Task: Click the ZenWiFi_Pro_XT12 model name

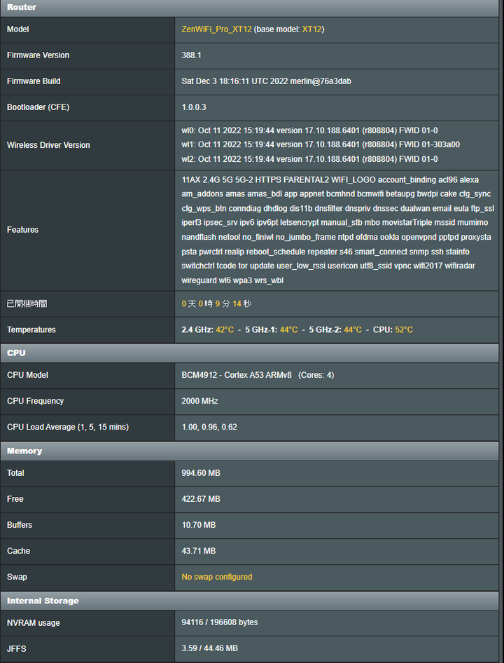Action: click(217, 29)
